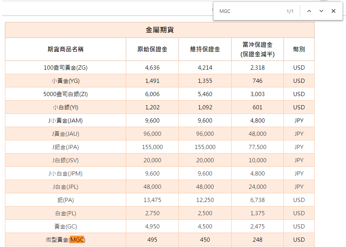Click the 幣別 column header
346x247 pixels.
pyautogui.click(x=299, y=49)
